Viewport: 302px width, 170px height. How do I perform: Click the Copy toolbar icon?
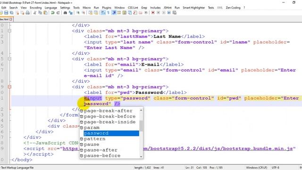40,13
